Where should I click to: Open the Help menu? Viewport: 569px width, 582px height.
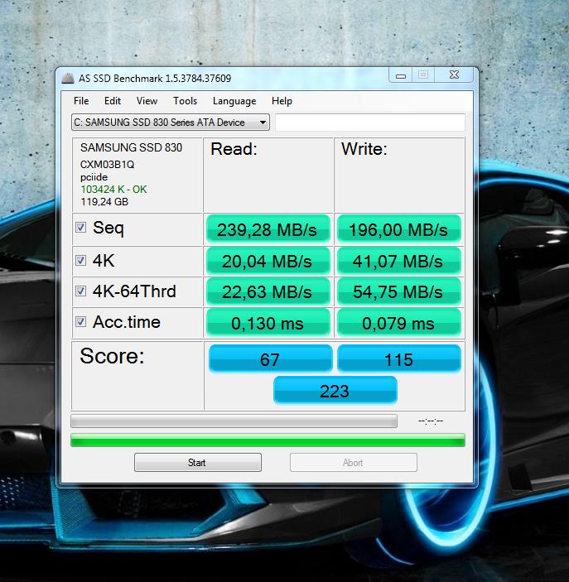point(282,101)
